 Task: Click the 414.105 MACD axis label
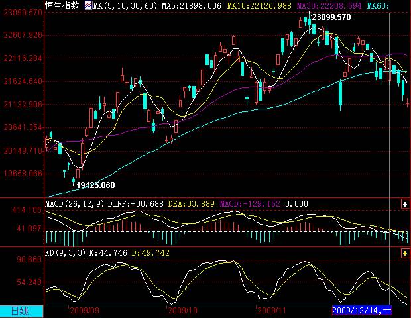click(27, 210)
